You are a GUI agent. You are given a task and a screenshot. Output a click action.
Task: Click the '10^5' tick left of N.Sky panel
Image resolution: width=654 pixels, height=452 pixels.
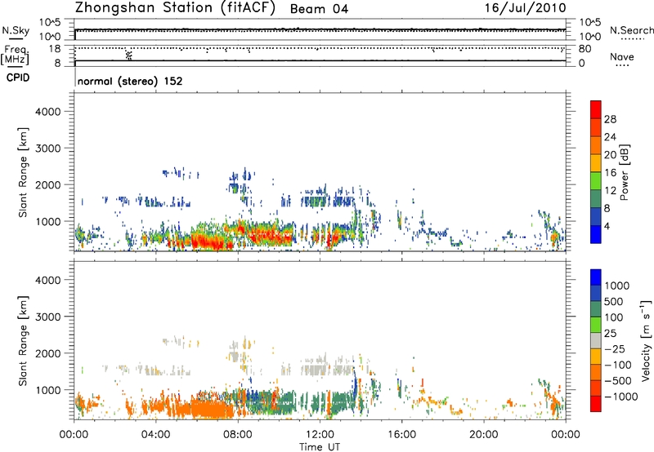point(51,22)
